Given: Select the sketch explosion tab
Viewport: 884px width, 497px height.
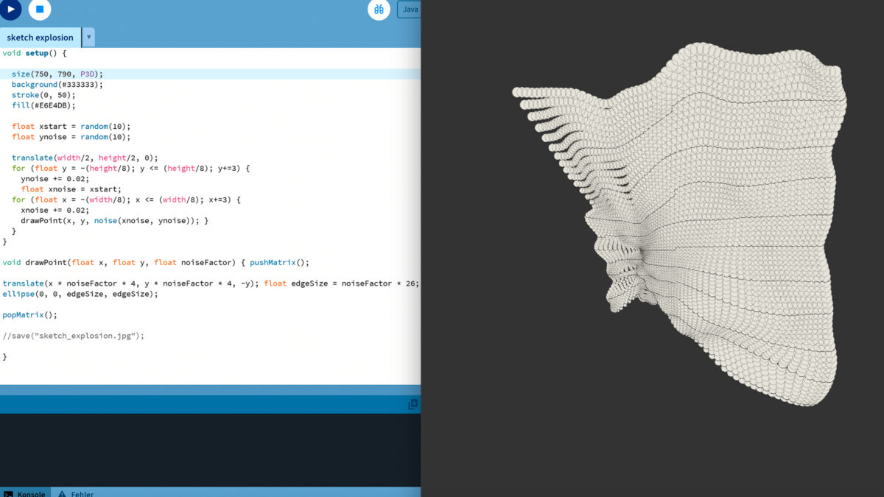Looking at the screenshot, I should [41, 37].
